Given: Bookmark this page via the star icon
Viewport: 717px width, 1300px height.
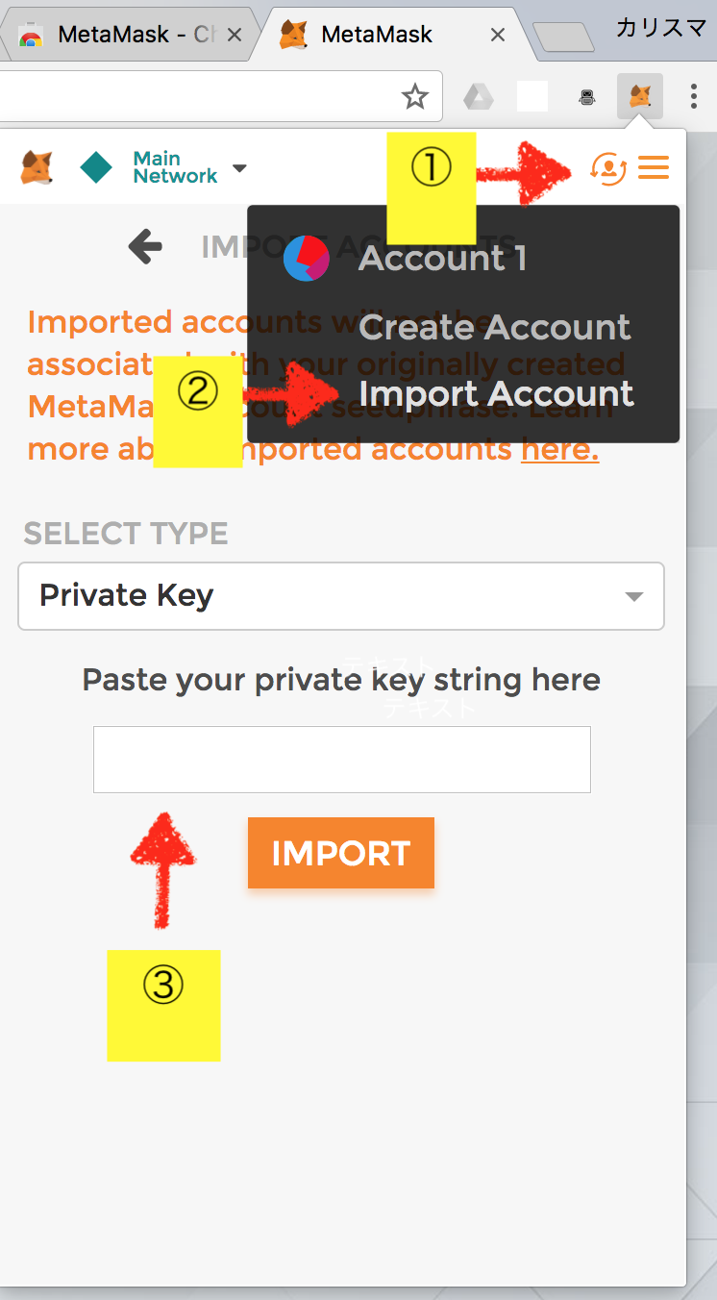Looking at the screenshot, I should (x=415, y=96).
